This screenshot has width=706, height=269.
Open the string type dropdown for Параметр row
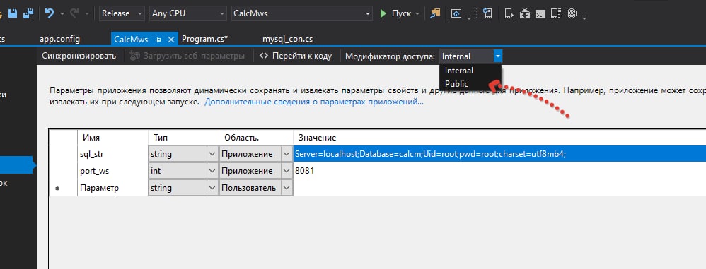point(212,188)
